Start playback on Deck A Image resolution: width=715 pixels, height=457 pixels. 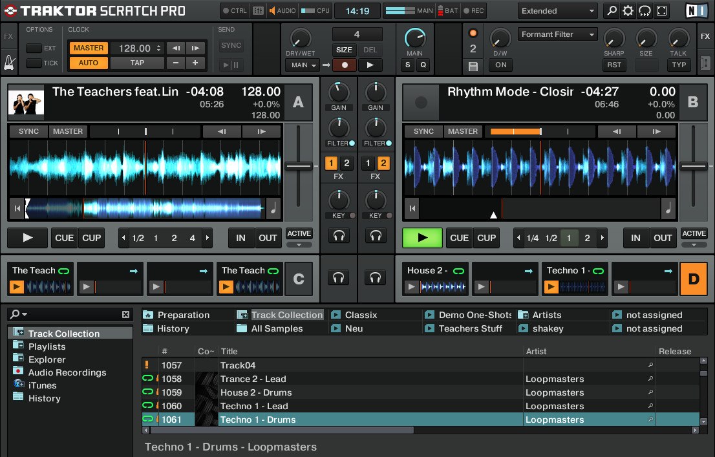[x=27, y=238]
